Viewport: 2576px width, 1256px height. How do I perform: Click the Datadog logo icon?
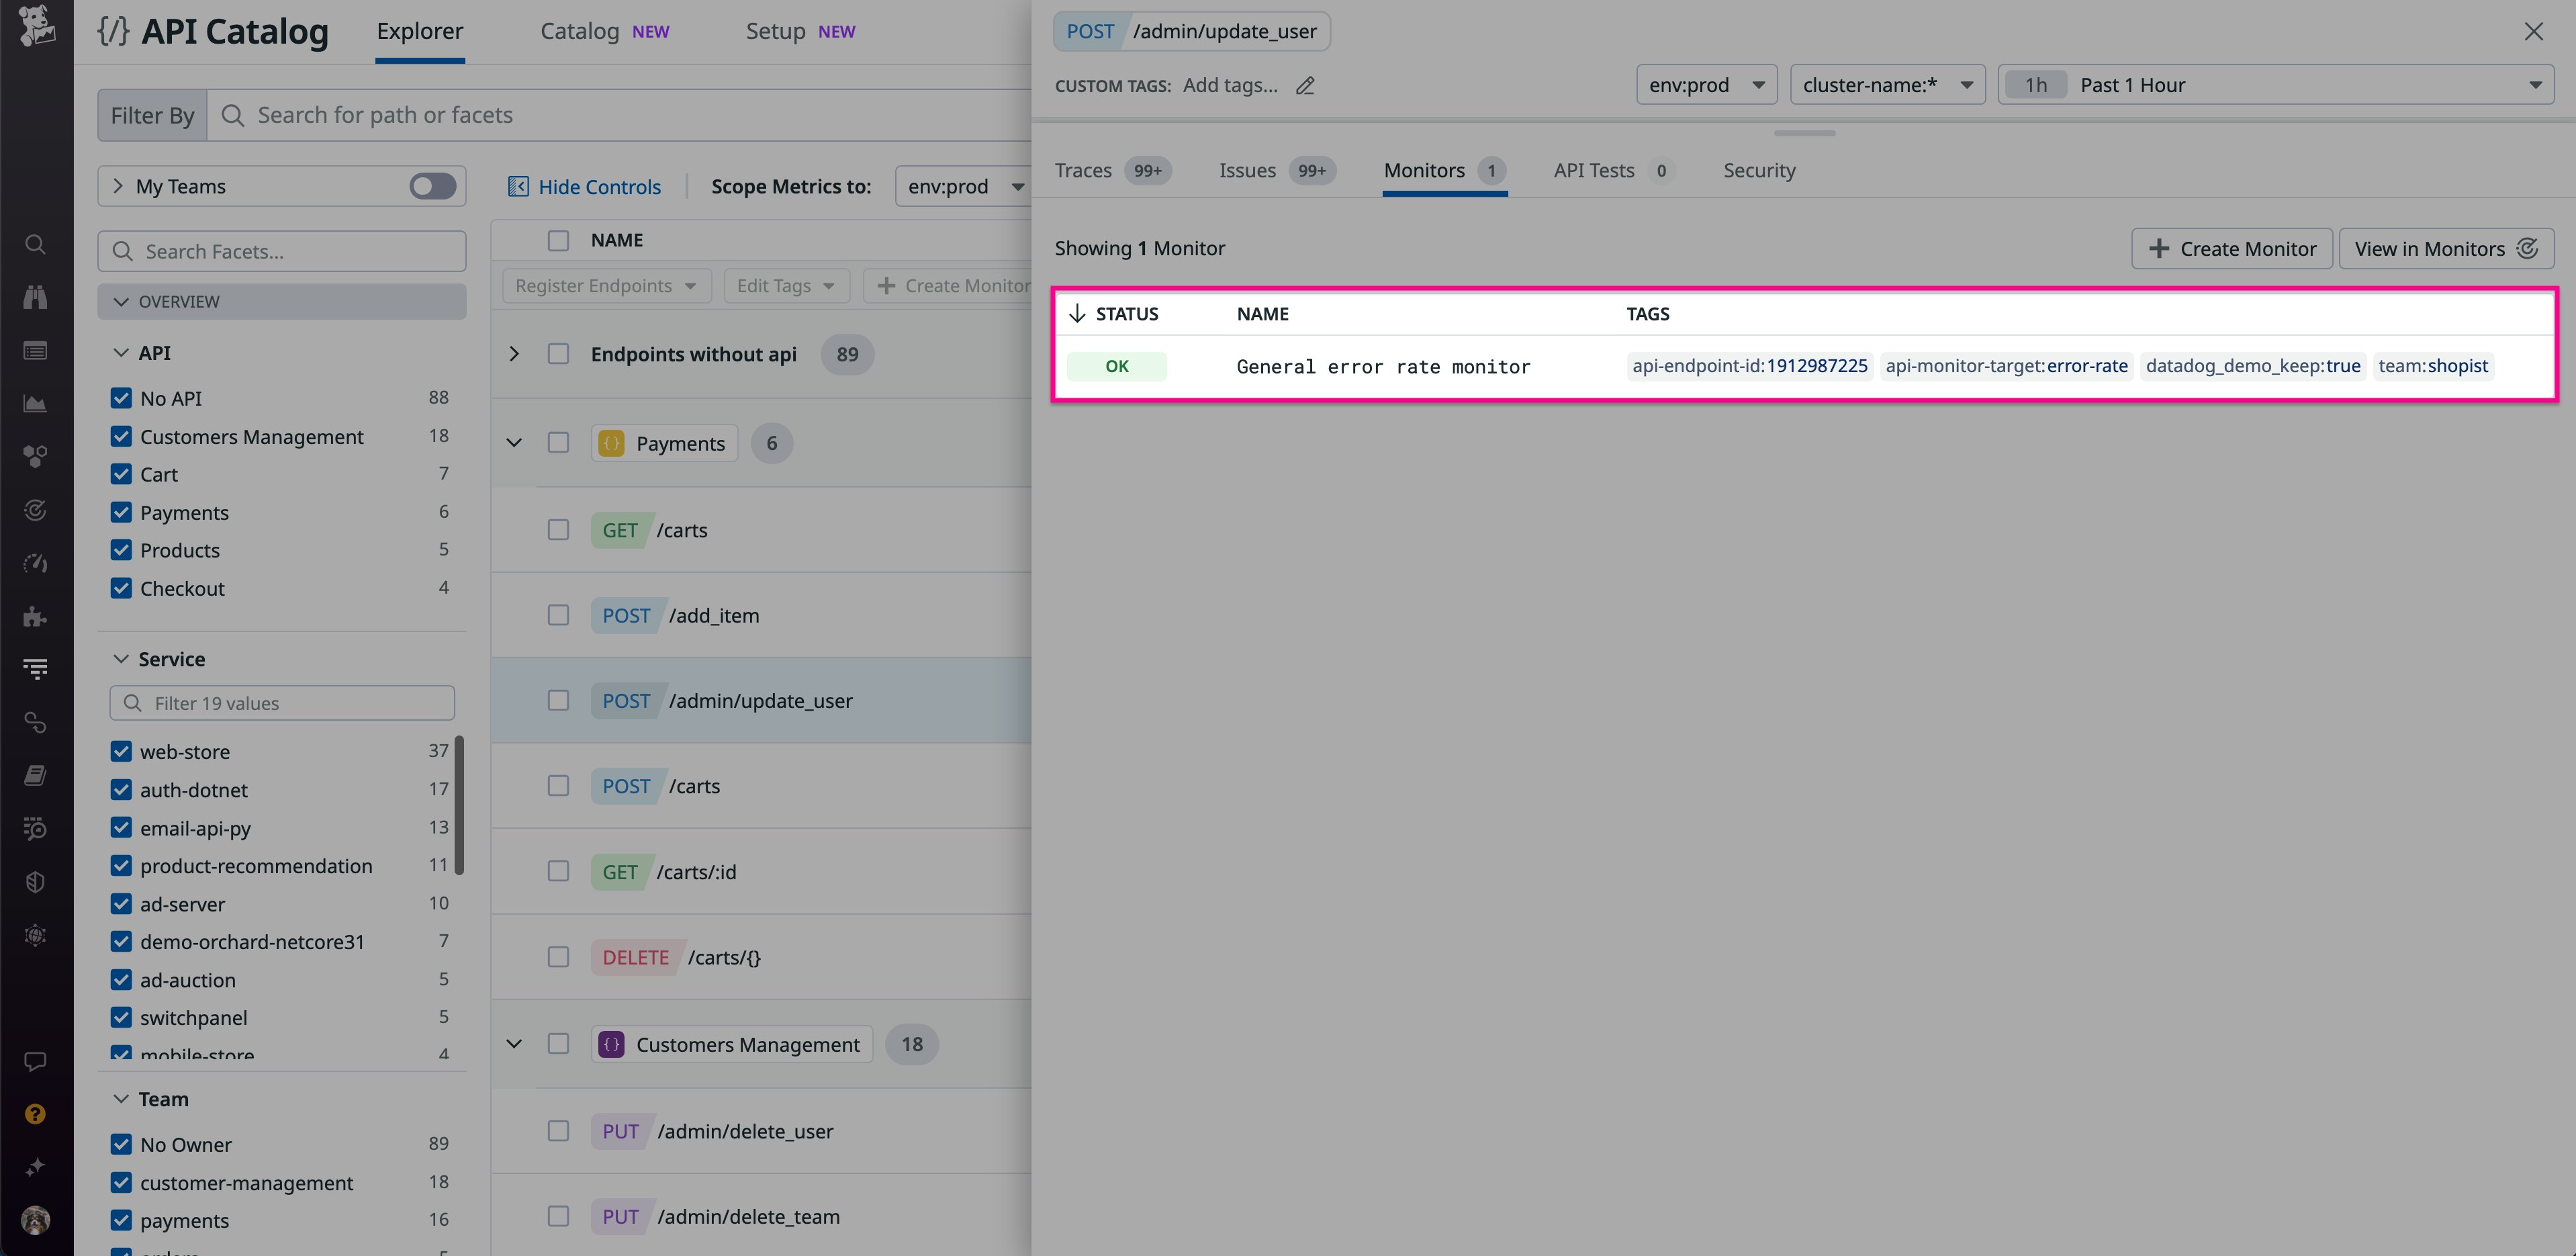pyautogui.click(x=36, y=26)
